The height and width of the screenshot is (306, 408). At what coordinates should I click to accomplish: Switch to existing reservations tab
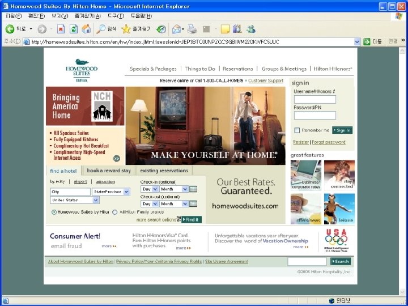click(164, 171)
